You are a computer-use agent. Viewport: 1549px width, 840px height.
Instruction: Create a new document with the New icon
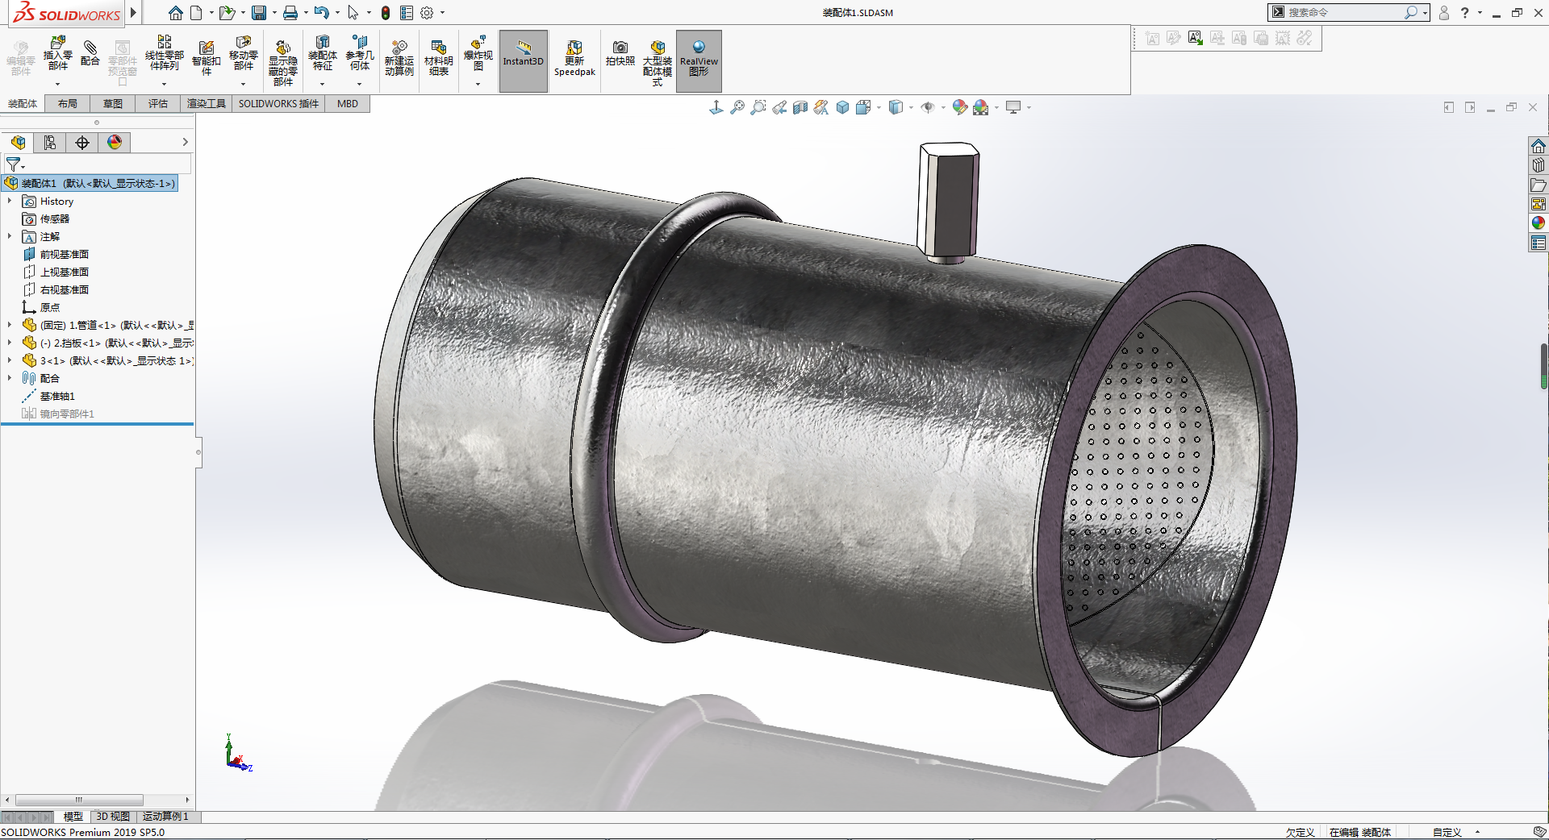tap(197, 13)
